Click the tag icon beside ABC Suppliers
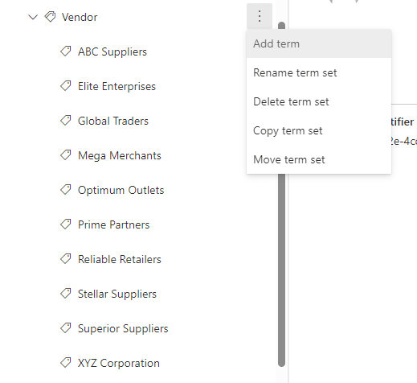The image size is (417, 383). (66, 51)
